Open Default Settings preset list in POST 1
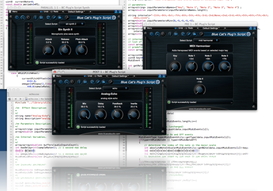 click(120, 76)
